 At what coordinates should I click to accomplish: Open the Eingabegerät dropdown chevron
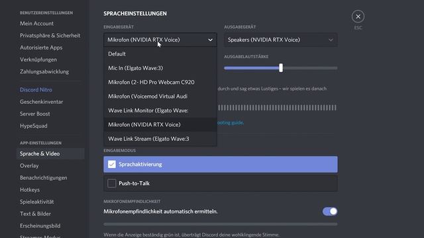(x=210, y=40)
